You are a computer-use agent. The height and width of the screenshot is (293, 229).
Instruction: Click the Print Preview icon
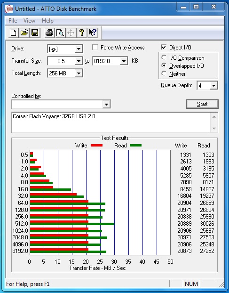point(60,33)
